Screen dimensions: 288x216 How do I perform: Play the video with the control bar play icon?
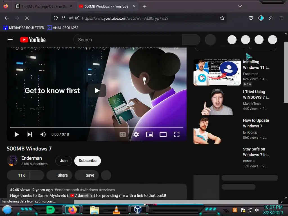coord(17,134)
